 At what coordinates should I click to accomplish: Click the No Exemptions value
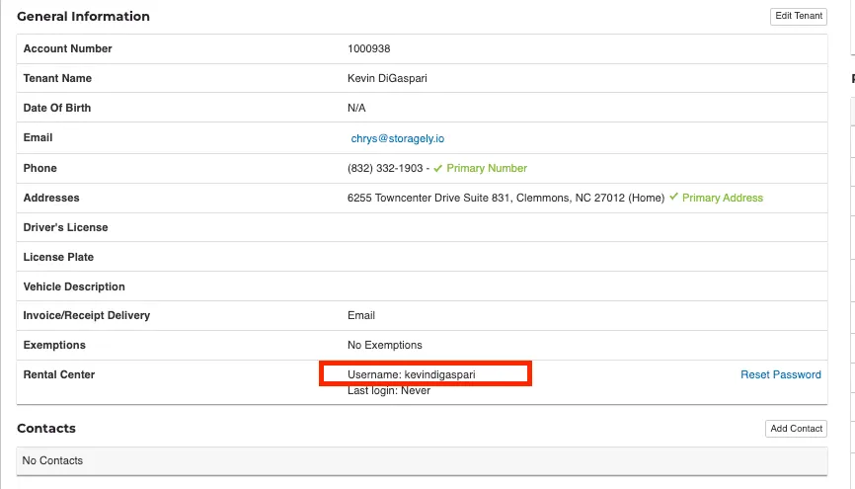(385, 345)
